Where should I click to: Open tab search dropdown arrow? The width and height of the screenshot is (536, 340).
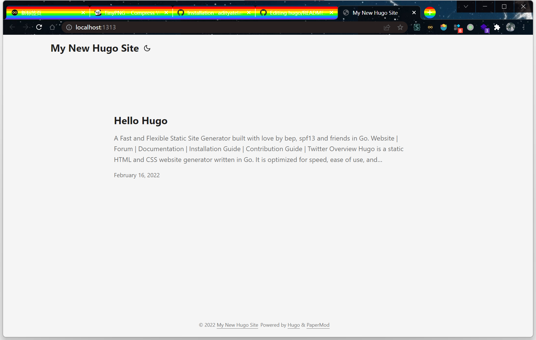466,6
